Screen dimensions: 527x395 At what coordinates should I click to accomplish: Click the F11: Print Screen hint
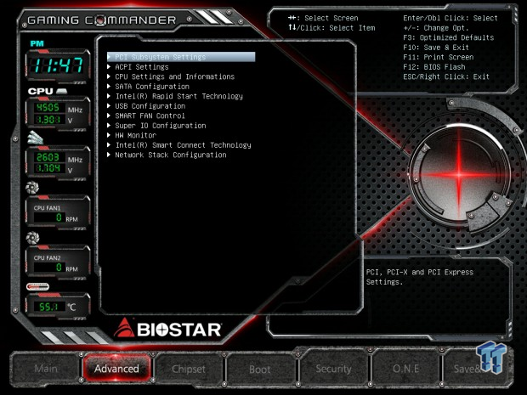click(439, 57)
